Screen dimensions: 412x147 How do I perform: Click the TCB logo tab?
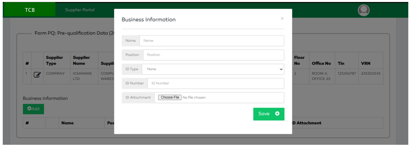[30, 10]
